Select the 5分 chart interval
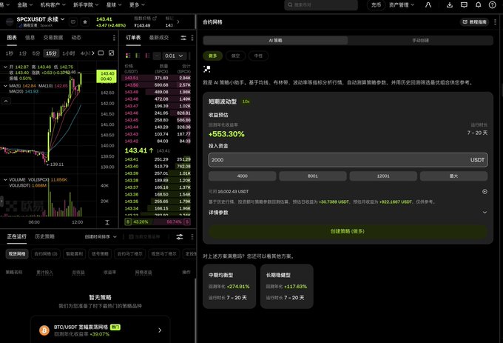The image size is (503, 343). point(36,53)
